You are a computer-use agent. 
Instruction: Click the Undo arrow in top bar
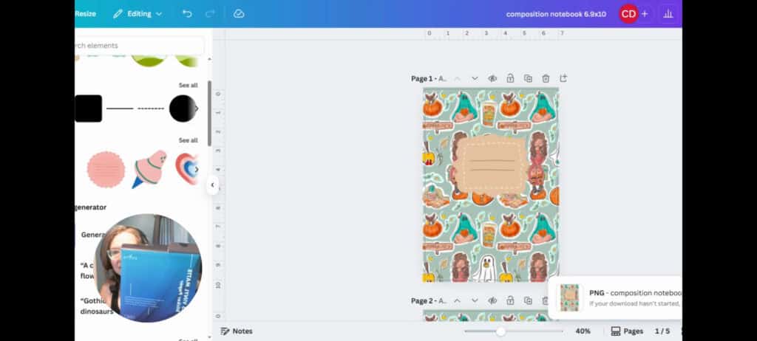pos(187,13)
